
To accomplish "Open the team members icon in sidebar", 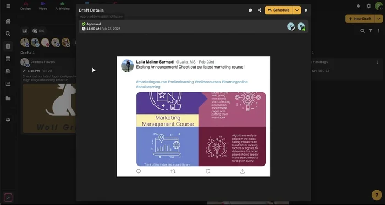I will pyautogui.click(x=8, y=120).
